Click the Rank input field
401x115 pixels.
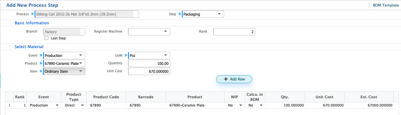pos(234,32)
